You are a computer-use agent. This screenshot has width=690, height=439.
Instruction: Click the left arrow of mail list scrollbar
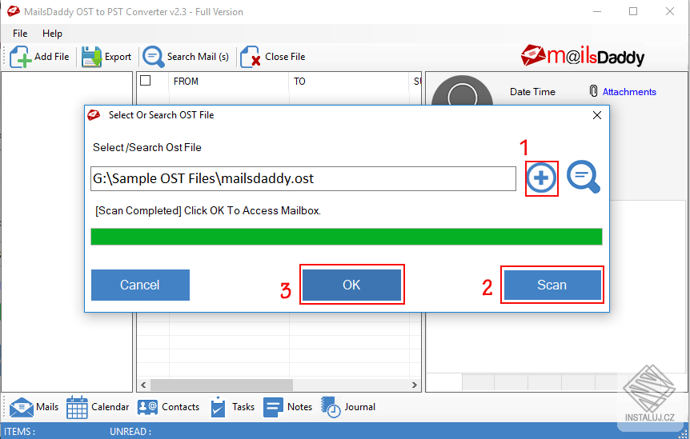pos(143,385)
